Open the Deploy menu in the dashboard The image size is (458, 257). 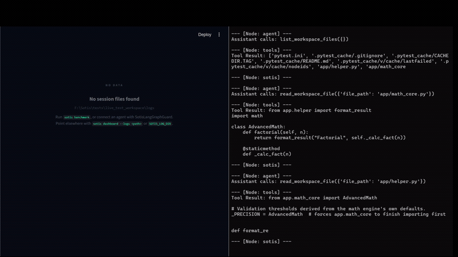click(x=204, y=34)
